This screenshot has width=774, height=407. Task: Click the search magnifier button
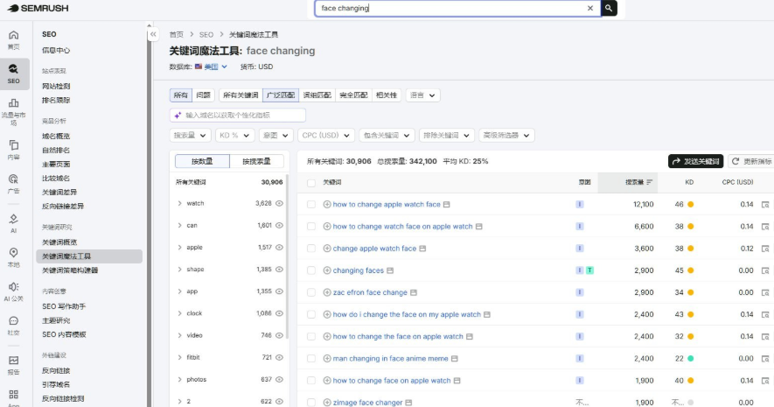(x=609, y=8)
